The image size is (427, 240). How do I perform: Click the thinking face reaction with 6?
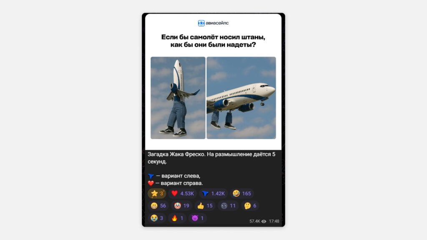point(250,206)
